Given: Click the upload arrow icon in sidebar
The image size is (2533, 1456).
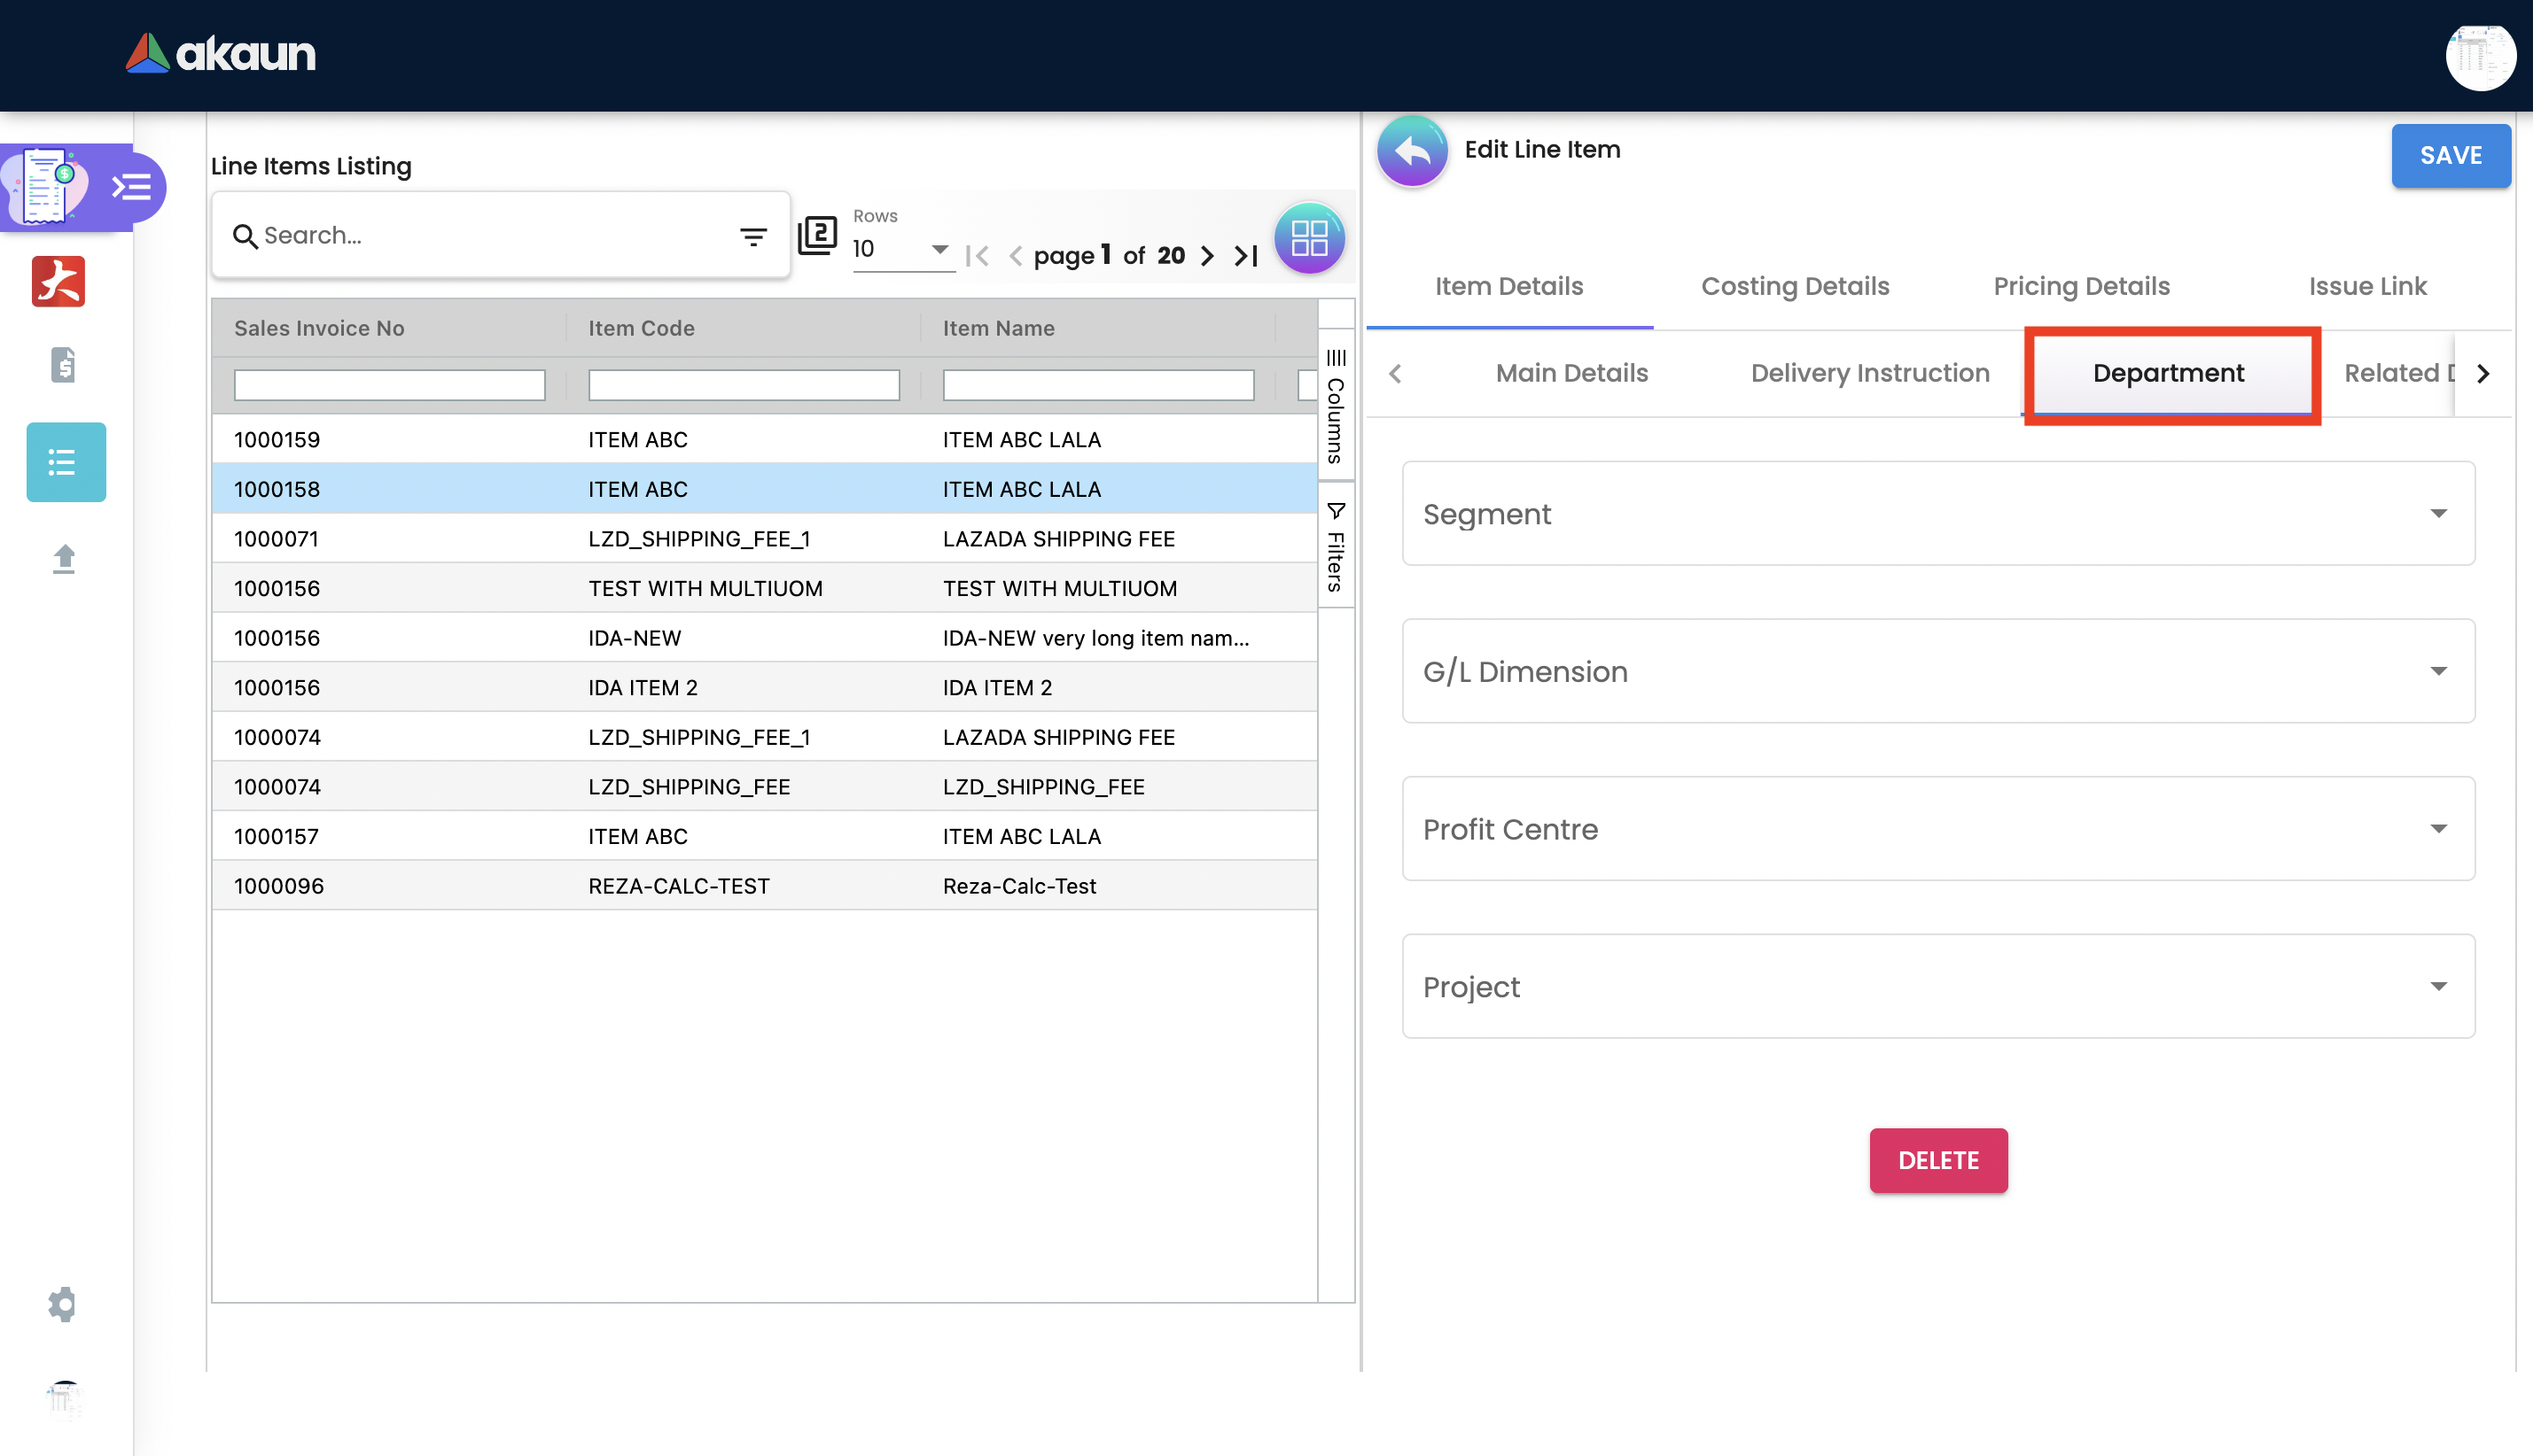Looking at the screenshot, I should coord(63,558).
